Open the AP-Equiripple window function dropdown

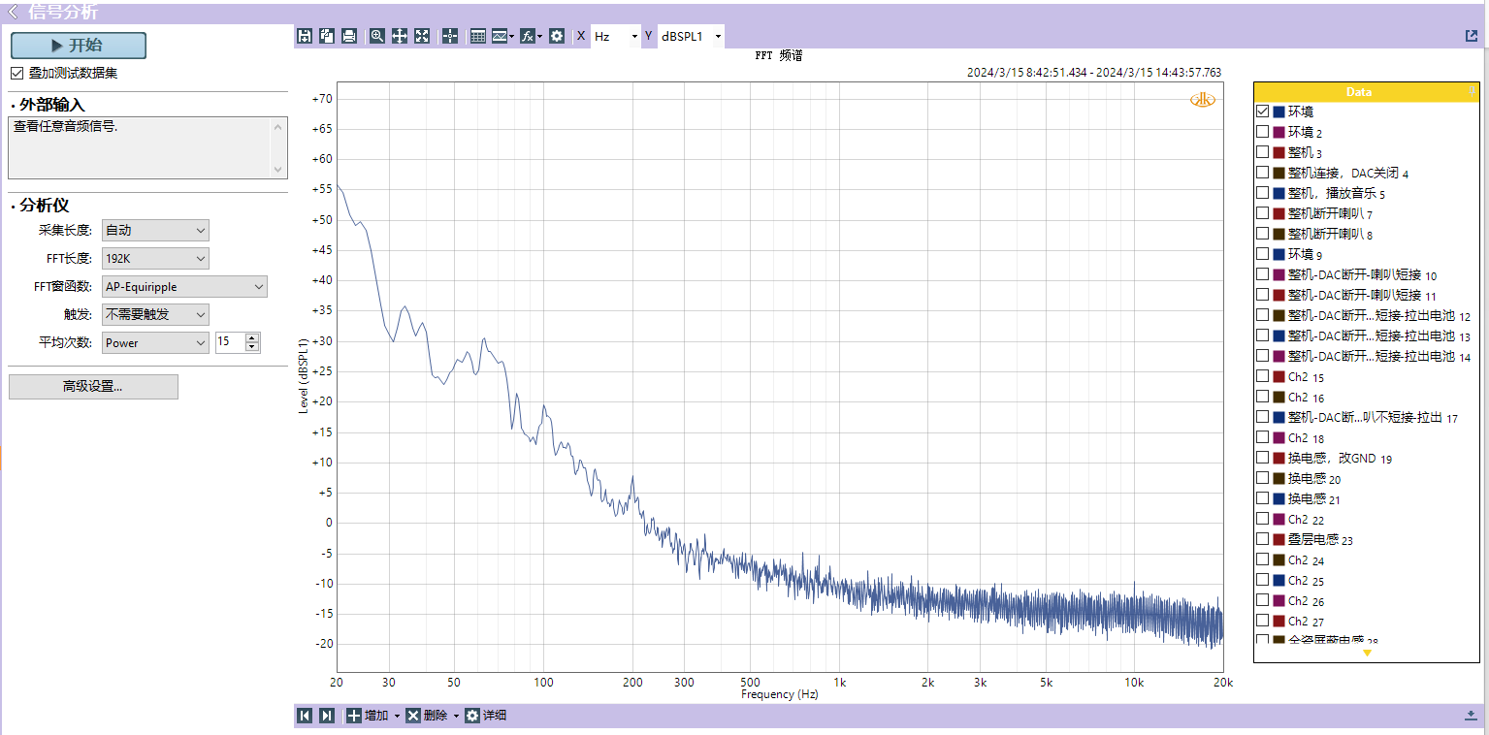(184, 287)
